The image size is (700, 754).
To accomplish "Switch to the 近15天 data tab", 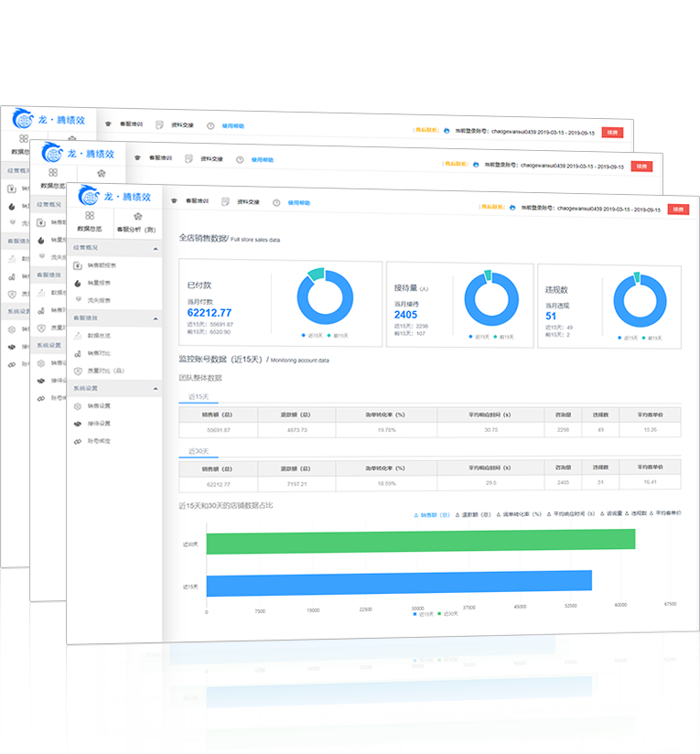I will pyautogui.click(x=198, y=397).
